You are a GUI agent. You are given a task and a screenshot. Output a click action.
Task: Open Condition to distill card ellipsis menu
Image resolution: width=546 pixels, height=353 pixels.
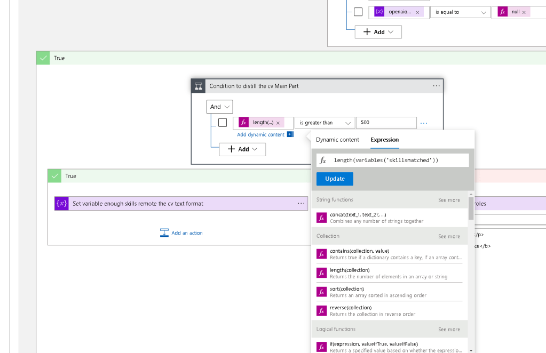pos(436,86)
